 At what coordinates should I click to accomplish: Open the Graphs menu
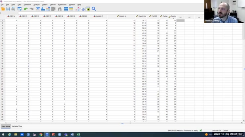[45, 5]
